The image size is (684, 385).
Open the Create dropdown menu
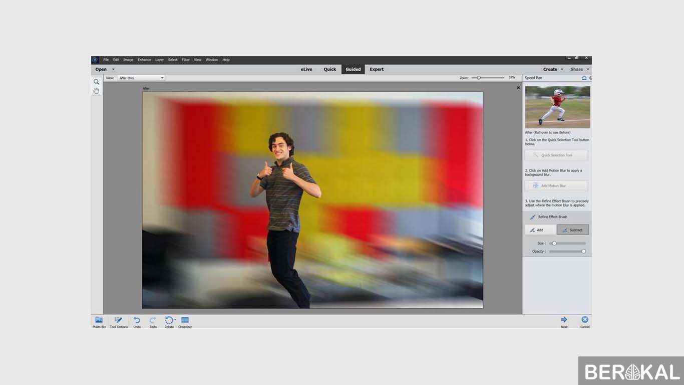click(553, 69)
